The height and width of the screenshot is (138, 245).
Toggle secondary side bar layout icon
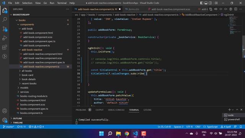click(x=210, y=3)
